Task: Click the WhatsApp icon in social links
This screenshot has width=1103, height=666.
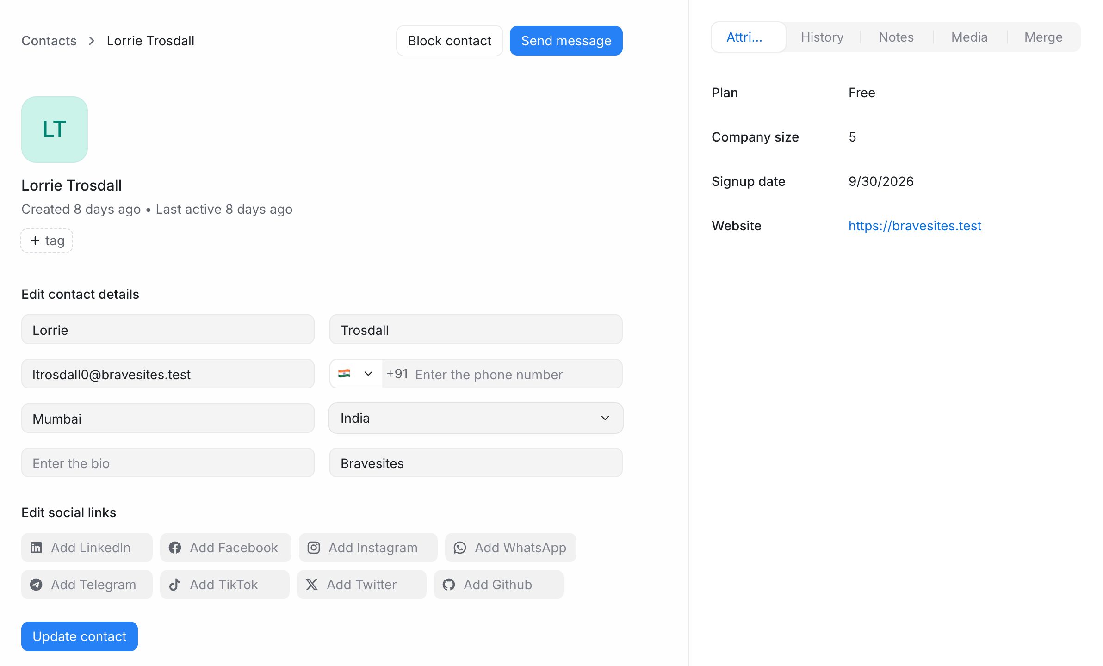Action: (460, 548)
